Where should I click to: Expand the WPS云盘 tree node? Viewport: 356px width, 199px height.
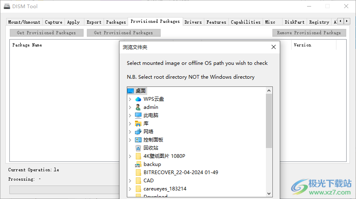130,99
